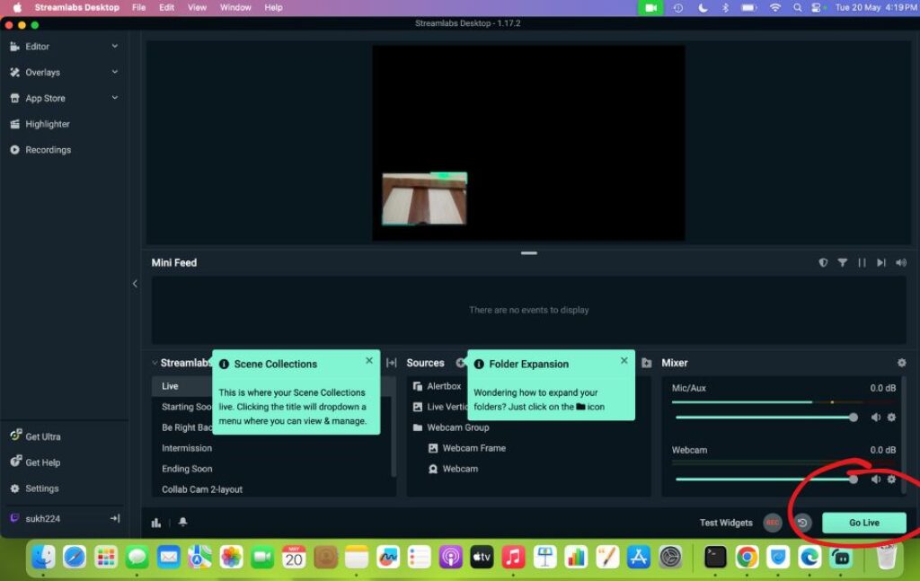The image size is (920, 581).
Task: Open the Highlighter tool
Action: [47, 124]
